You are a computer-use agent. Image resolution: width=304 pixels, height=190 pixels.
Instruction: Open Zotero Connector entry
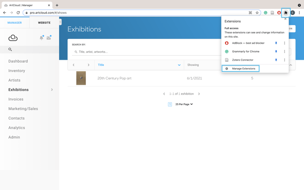pyautogui.click(x=243, y=60)
